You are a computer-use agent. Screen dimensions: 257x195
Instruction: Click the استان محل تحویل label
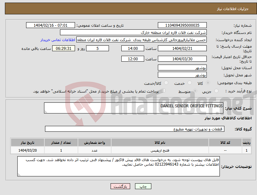236,68
